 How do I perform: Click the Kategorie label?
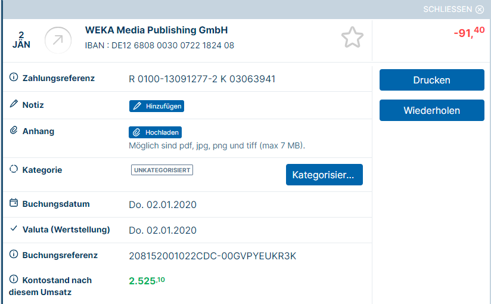42,170
